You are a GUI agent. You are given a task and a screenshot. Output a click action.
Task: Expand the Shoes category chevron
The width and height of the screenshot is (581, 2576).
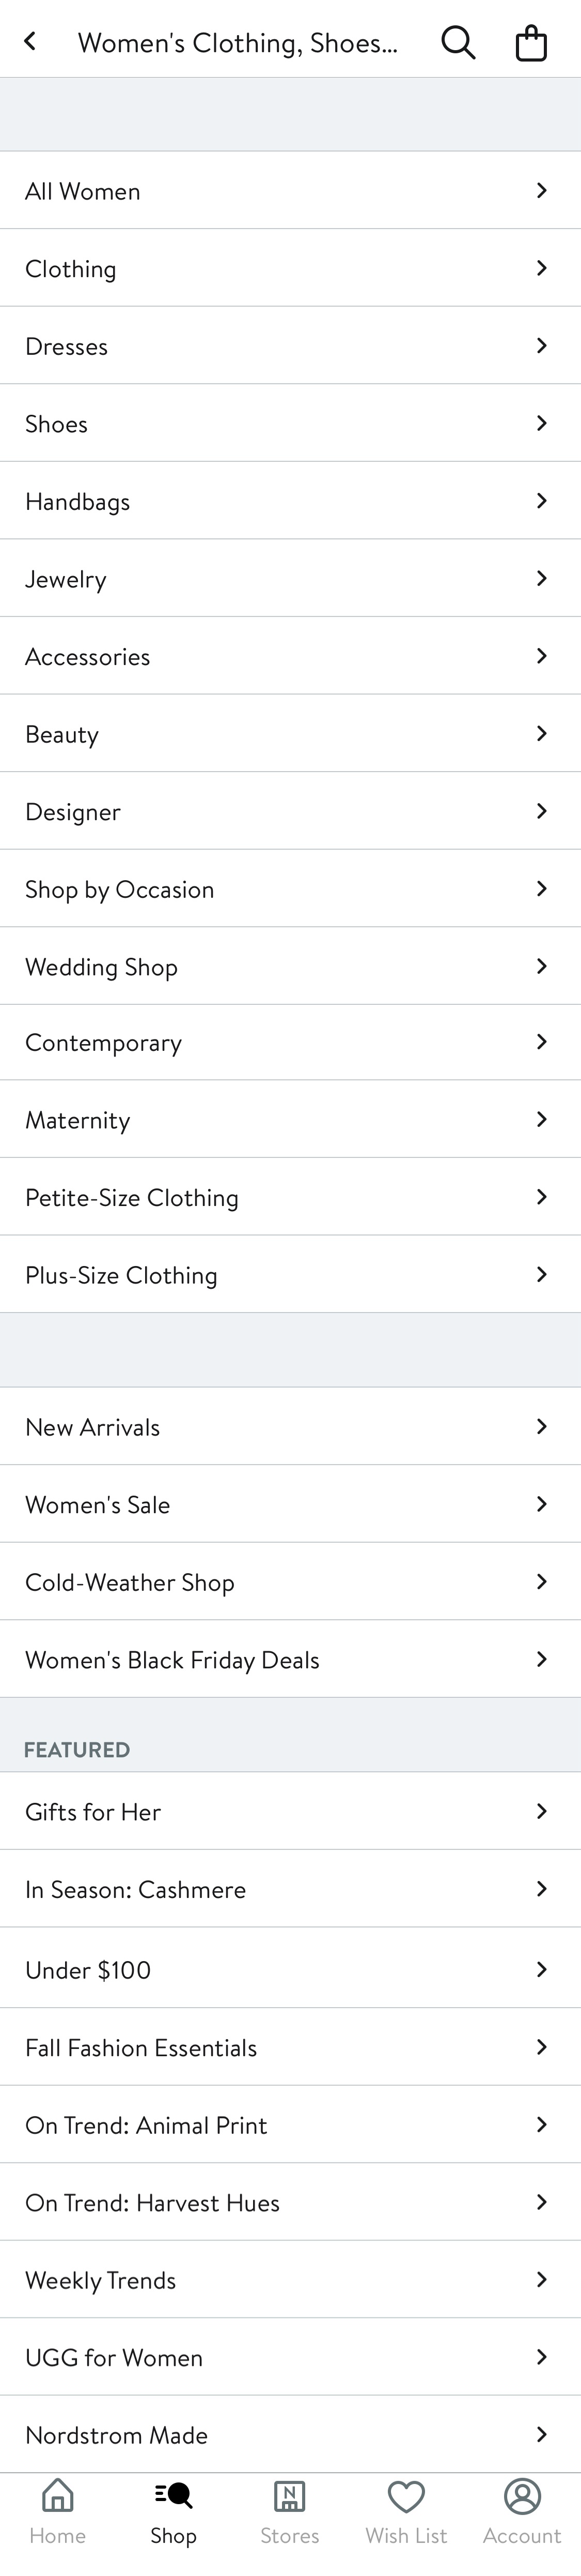click(542, 423)
